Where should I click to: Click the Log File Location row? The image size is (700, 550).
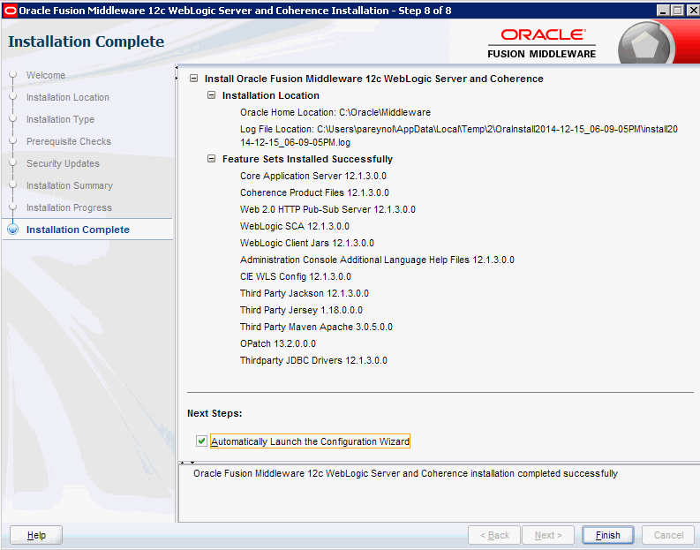[459, 136]
